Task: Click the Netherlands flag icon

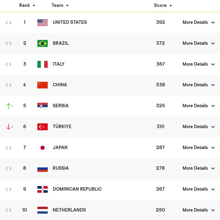Action: [x=42, y=210]
